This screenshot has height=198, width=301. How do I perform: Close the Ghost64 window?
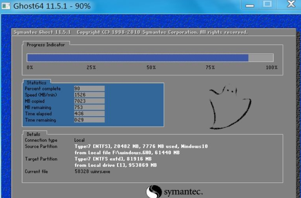point(291,4)
